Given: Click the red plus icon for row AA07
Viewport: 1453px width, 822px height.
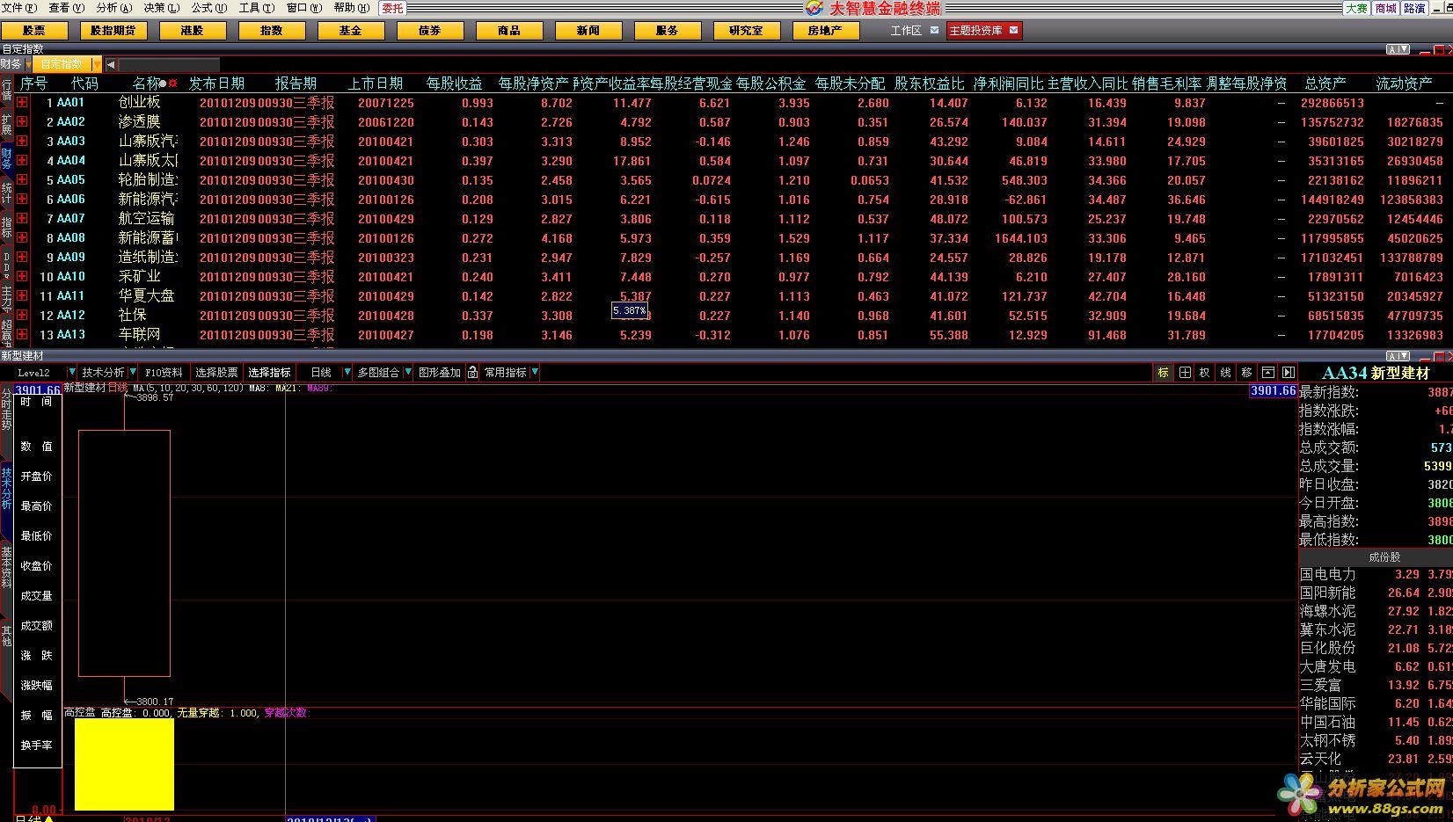Looking at the screenshot, I should click(x=22, y=219).
